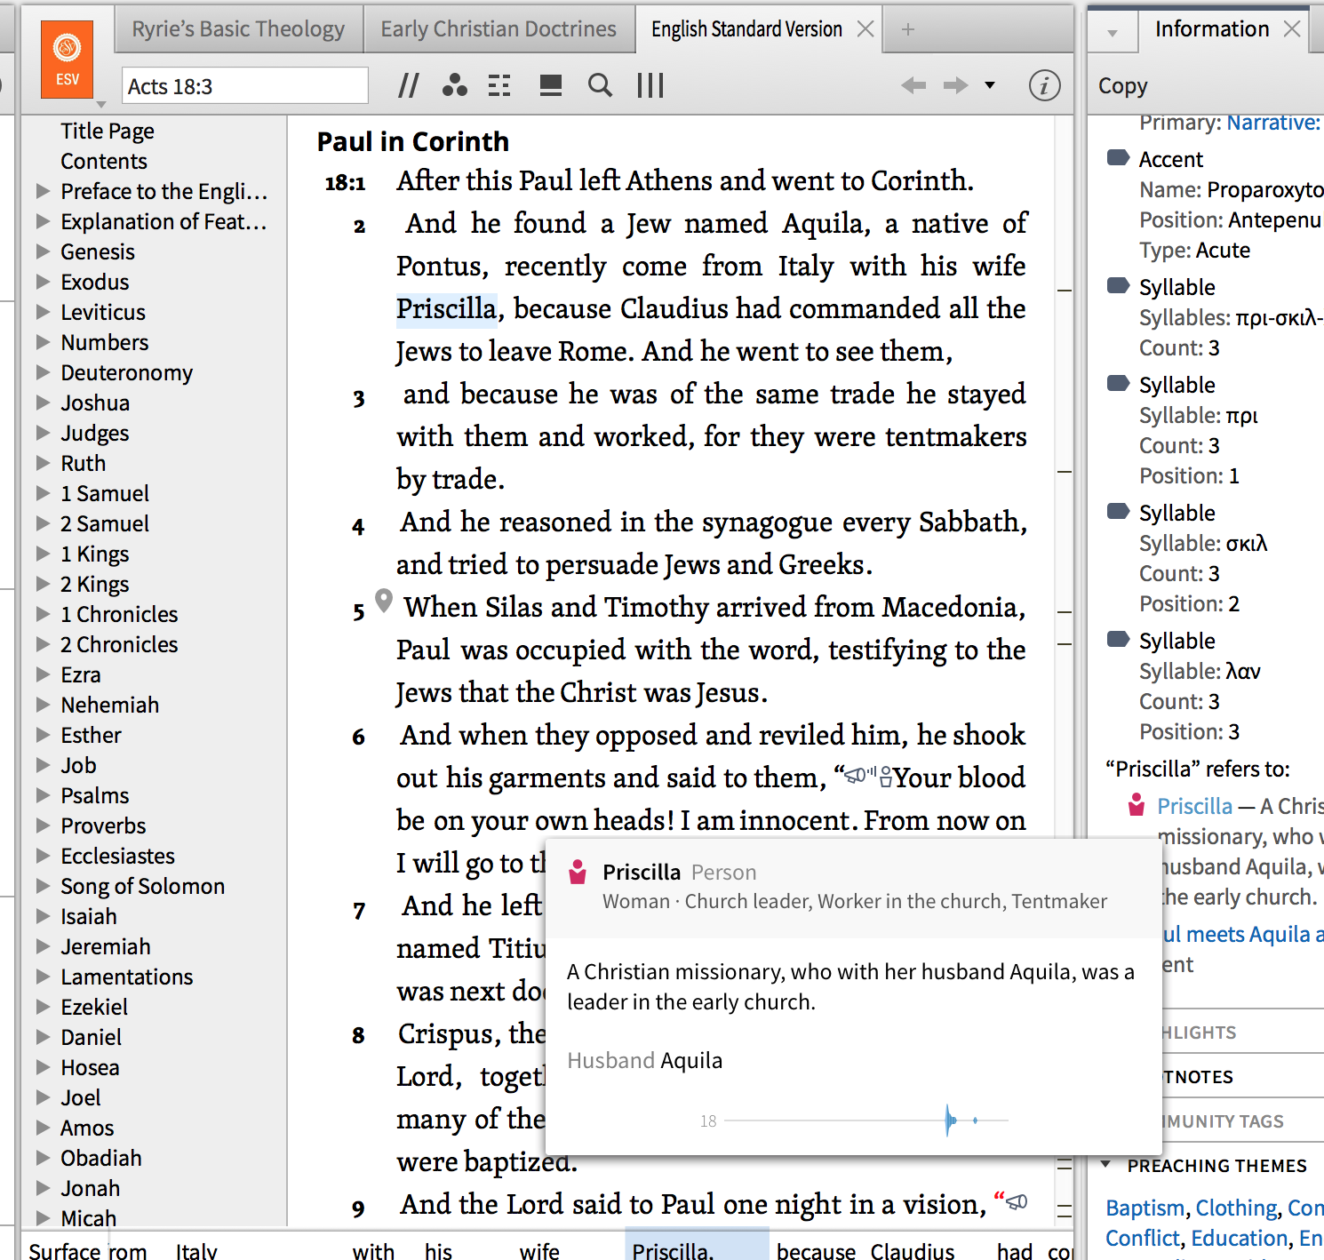
Task: Expand the Isaiah tree node
Action: tap(43, 916)
